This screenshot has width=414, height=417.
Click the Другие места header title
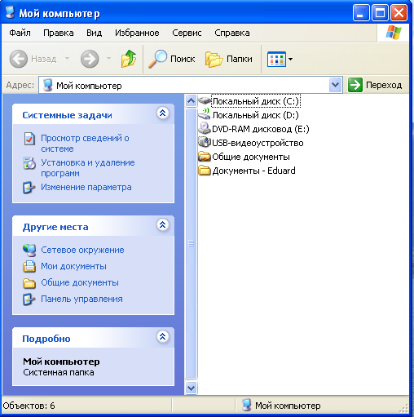[x=55, y=227]
